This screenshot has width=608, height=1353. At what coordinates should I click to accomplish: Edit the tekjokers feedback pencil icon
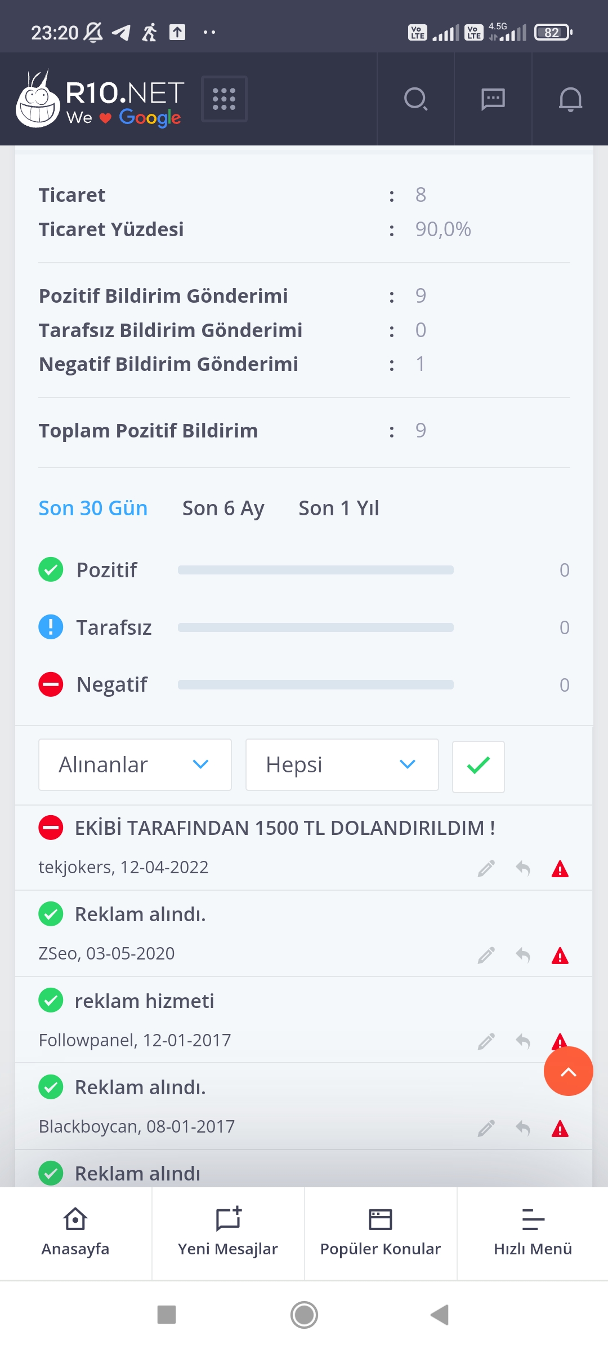[486, 869]
